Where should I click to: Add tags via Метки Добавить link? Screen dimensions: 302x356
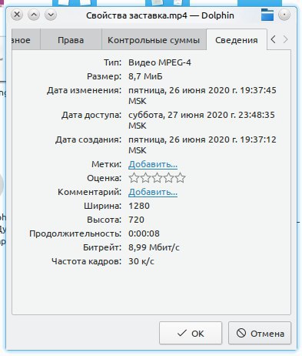153,164
